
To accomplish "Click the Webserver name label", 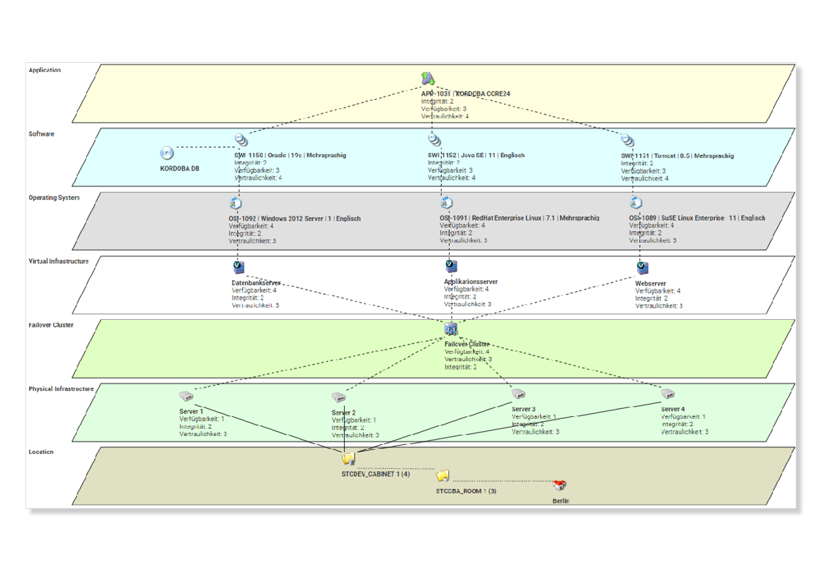I will pyautogui.click(x=651, y=283).
